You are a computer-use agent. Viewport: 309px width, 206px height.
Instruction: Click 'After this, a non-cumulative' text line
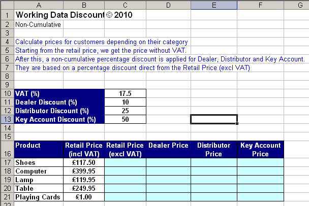160,59
